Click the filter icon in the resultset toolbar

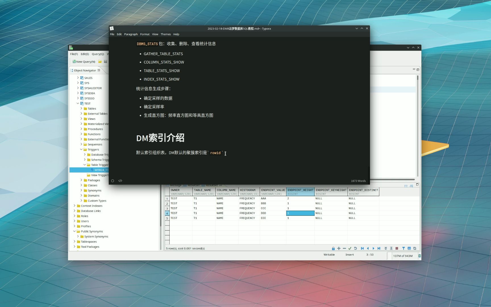pyautogui.click(x=403, y=248)
